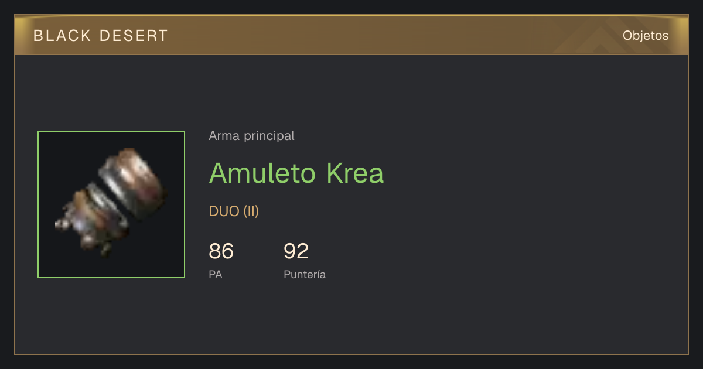Click the BLACK DESERT header title
Image resolution: width=703 pixels, height=369 pixels.
tap(101, 36)
